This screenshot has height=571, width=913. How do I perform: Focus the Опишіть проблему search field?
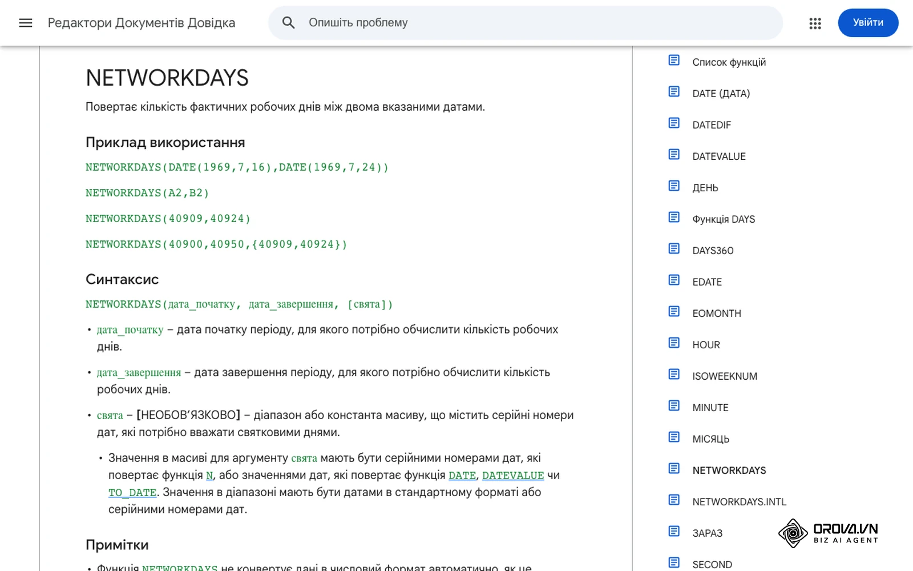(x=525, y=23)
